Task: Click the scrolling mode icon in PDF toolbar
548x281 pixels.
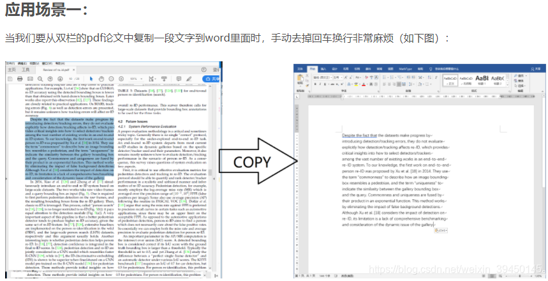Action: [x=164, y=79]
